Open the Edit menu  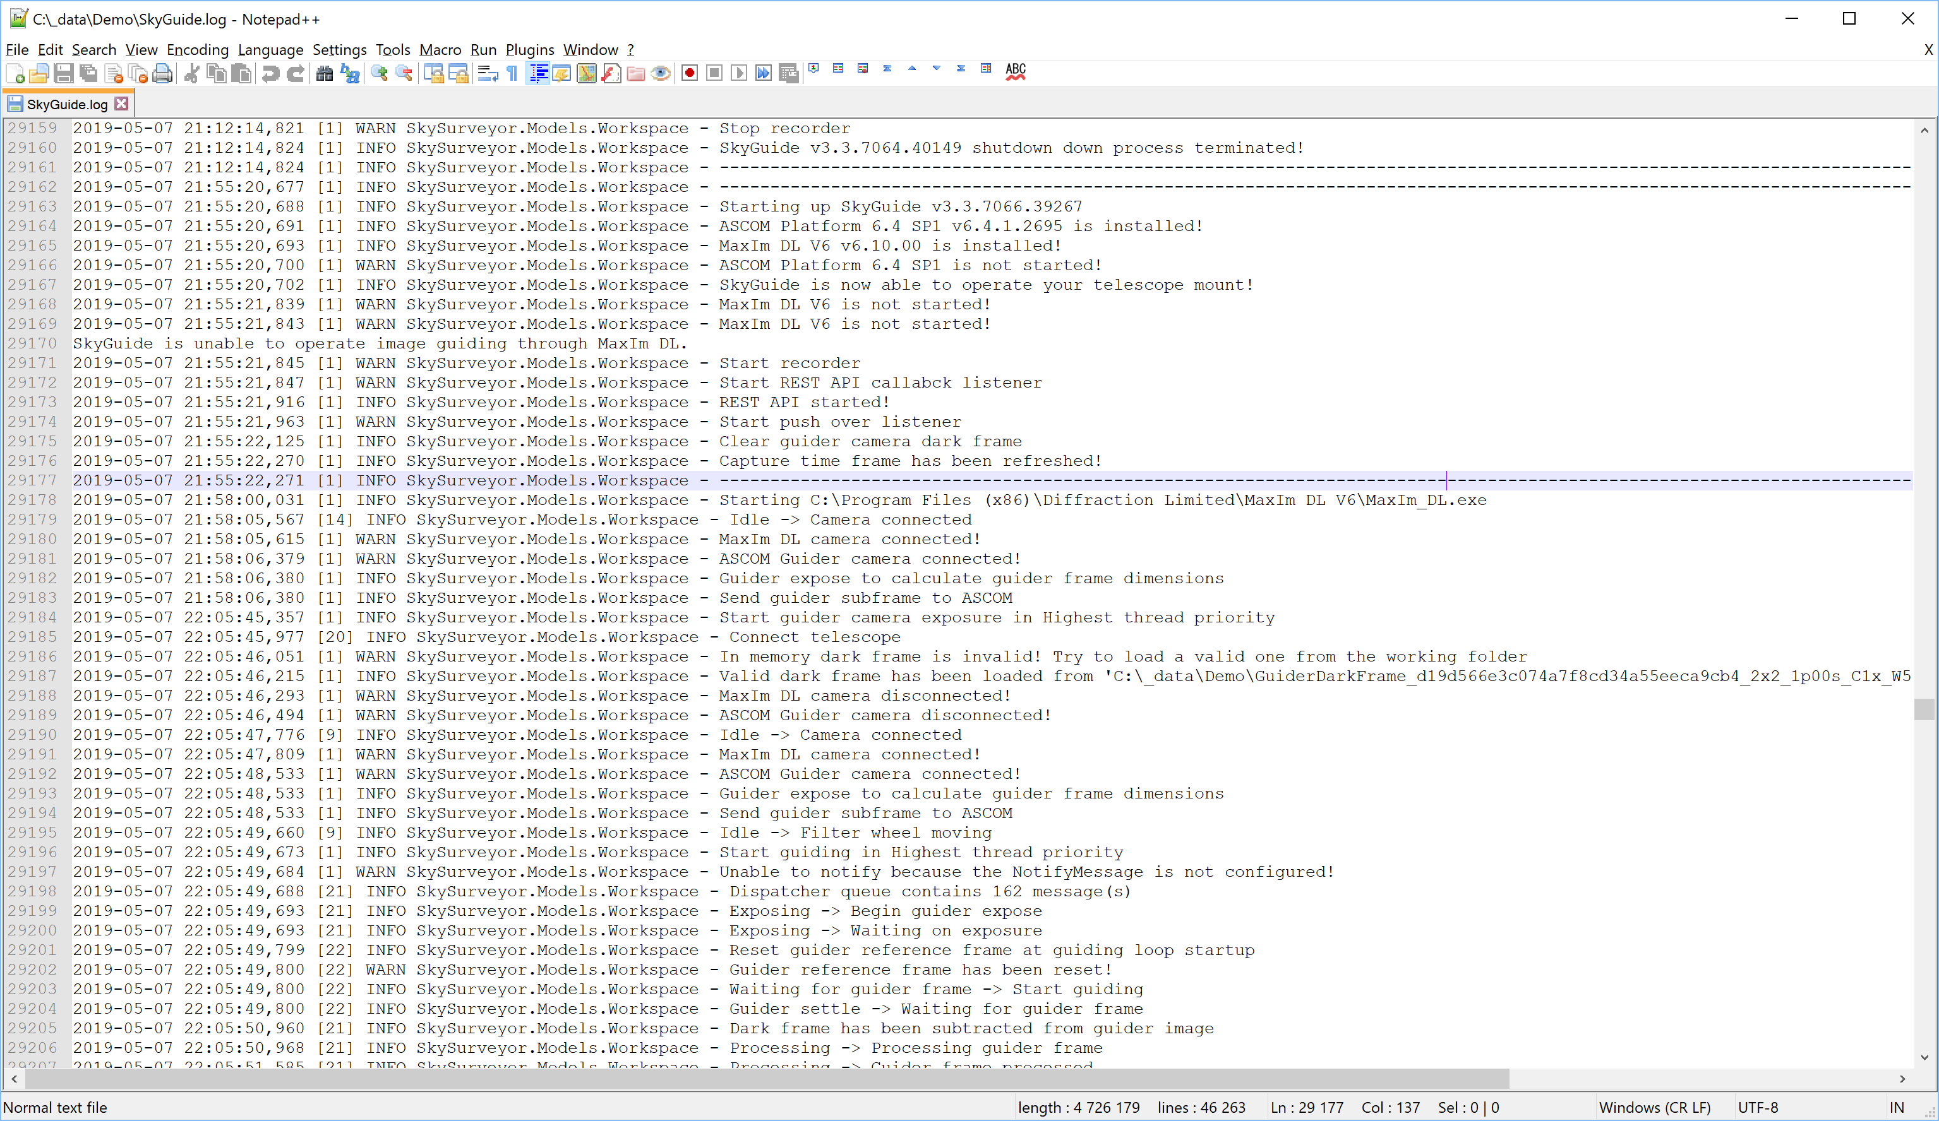50,50
